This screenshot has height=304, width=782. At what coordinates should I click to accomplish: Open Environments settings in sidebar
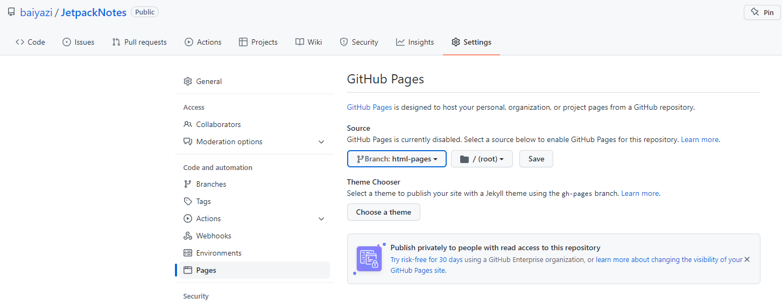(x=252, y=253)
